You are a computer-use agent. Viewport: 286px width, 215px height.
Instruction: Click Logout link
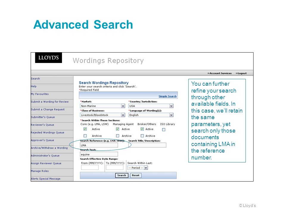pyautogui.click(x=241, y=73)
